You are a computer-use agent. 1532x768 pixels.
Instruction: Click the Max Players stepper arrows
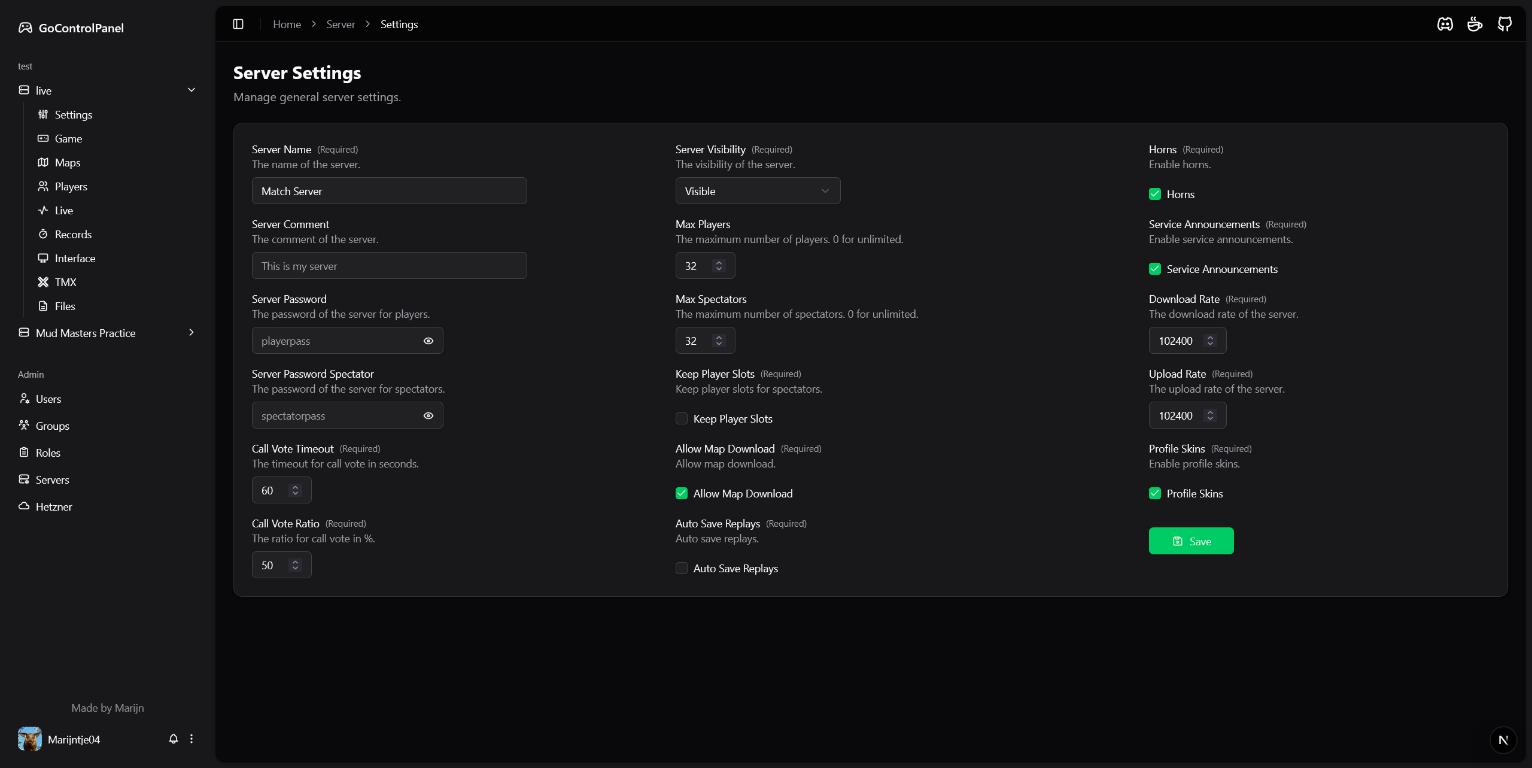click(719, 266)
